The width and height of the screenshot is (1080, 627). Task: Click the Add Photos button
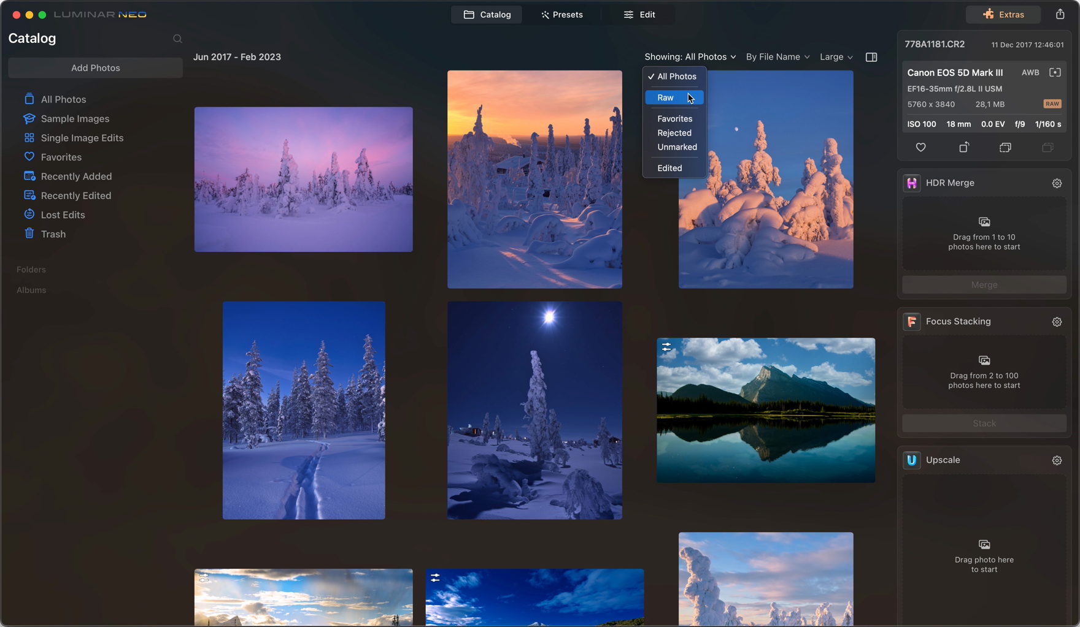pyautogui.click(x=95, y=68)
